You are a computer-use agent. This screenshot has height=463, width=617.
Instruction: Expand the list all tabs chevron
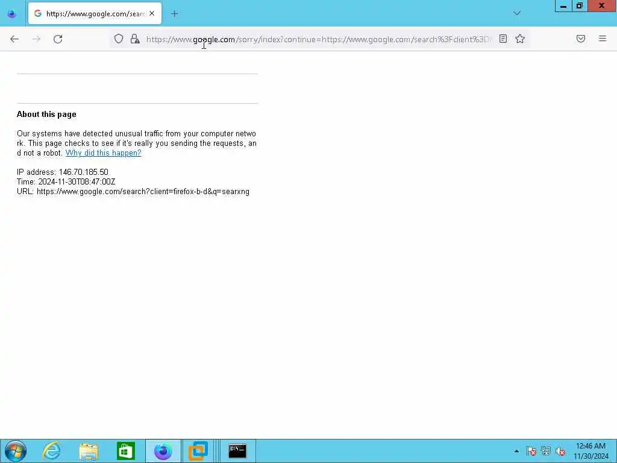click(516, 13)
